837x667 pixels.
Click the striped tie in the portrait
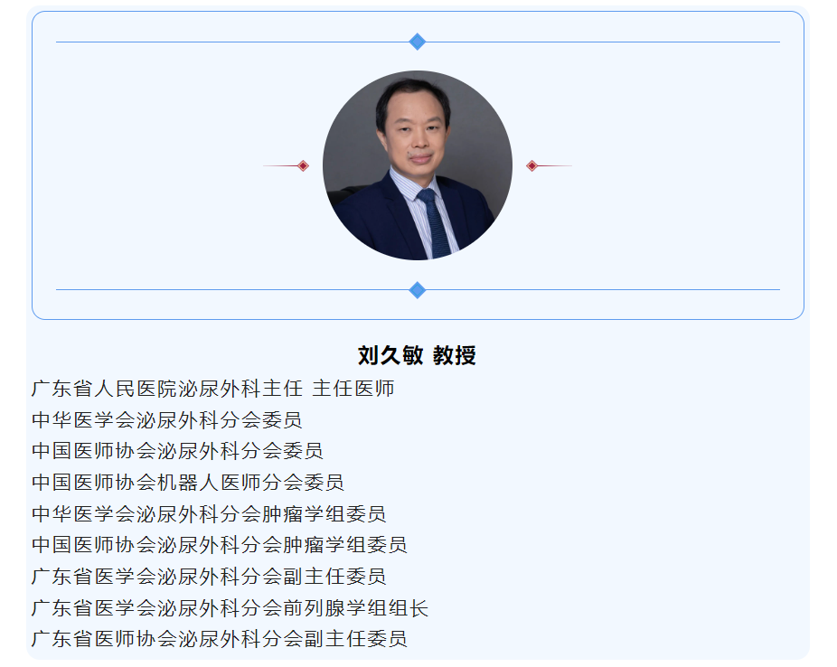pyautogui.click(x=436, y=224)
